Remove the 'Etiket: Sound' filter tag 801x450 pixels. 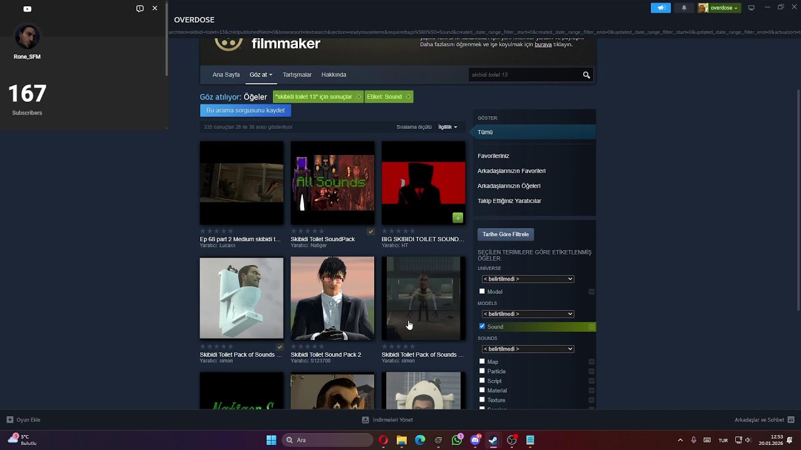(x=408, y=97)
